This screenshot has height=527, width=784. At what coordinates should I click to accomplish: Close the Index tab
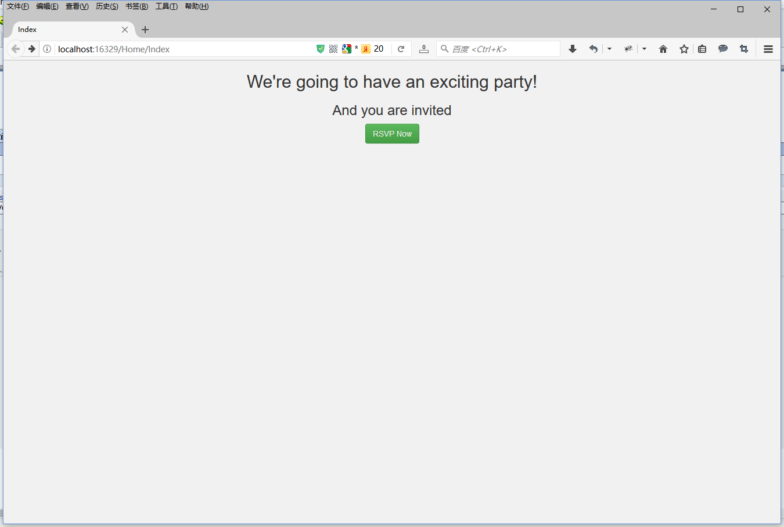coord(125,30)
